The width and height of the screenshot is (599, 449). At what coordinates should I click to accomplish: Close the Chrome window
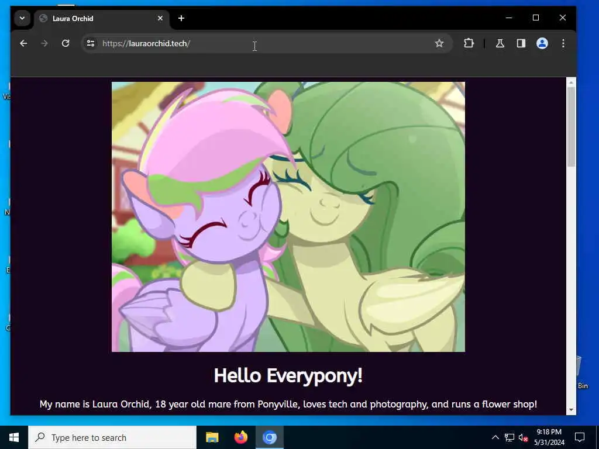pyautogui.click(x=563, y=18)
